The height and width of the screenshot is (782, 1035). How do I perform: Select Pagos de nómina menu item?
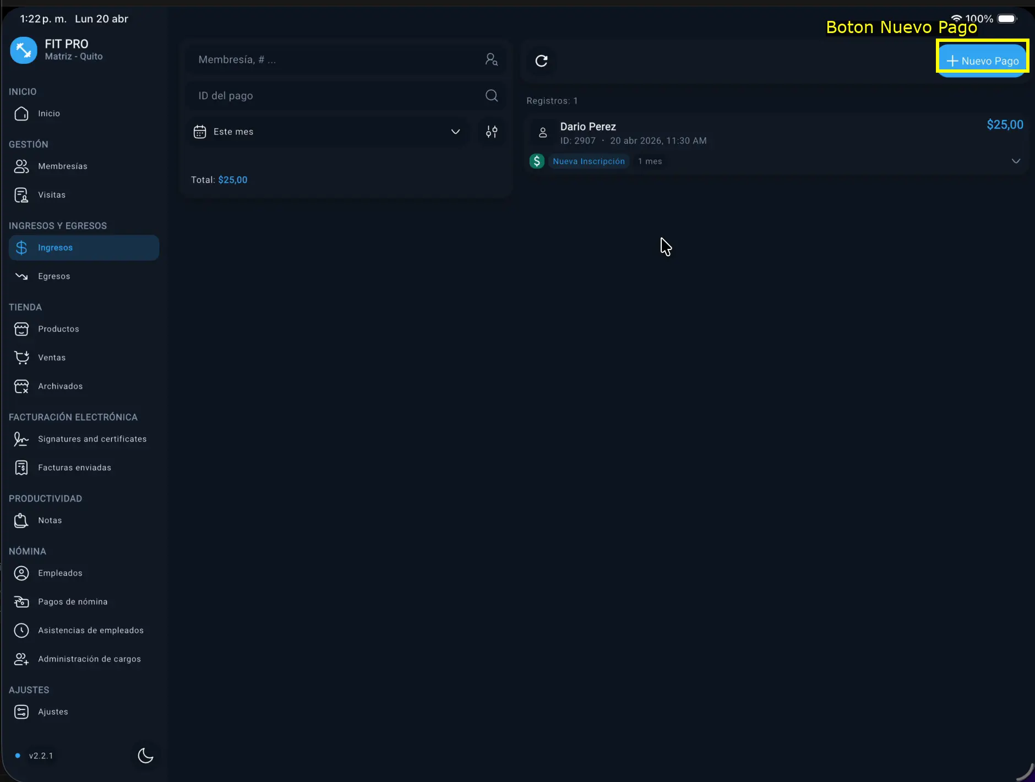pyautogui.click(x=73, y=602)
